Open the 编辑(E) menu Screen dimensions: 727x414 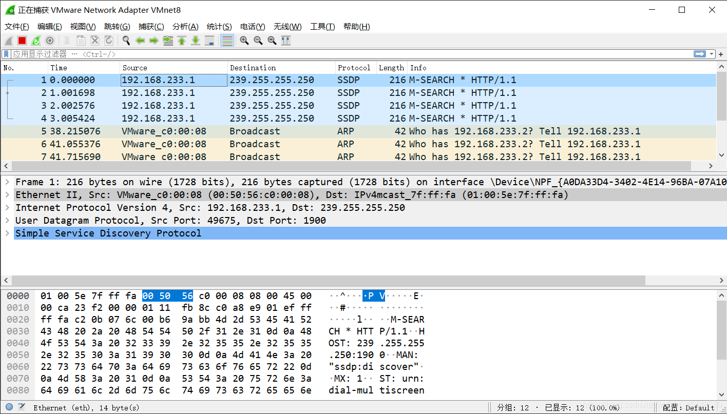point(50,27)
